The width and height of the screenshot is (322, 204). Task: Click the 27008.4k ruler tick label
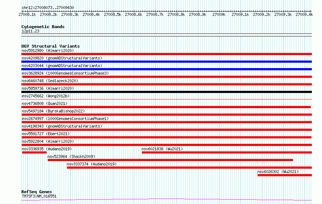coord(92,14)
